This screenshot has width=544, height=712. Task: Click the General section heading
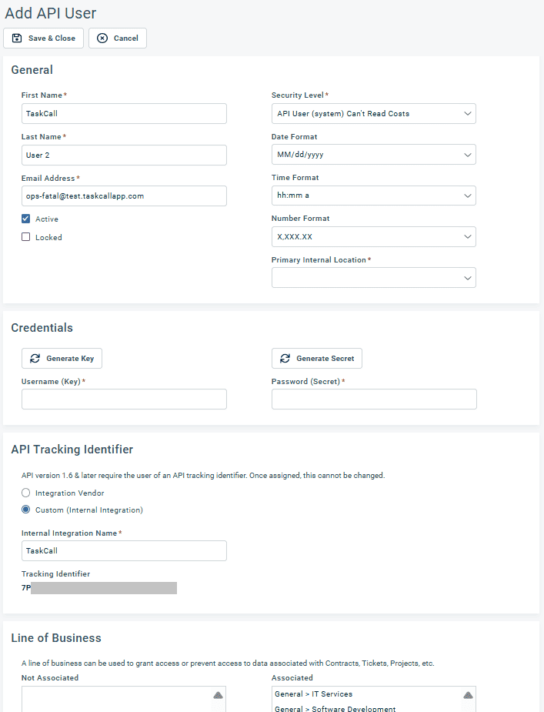coord(32,70)
